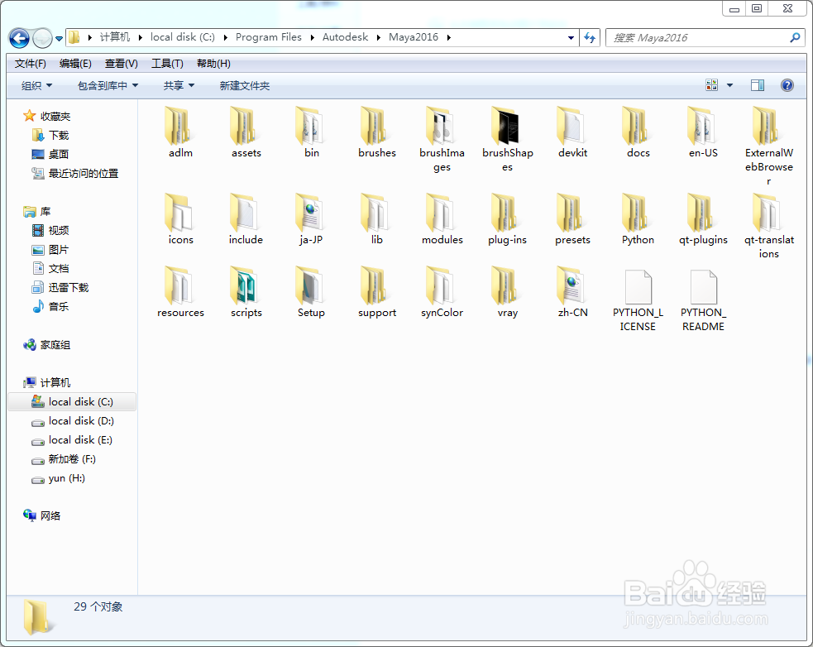This screenshot has width=813, height=647.
Task: Navigate to Program Files in the address bar
Action: pyautogui.click(x=268, y=37)
